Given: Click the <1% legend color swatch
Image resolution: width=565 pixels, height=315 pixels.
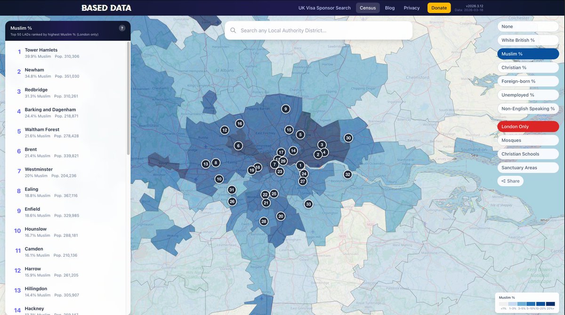Looking at the screenshot, I should tap(503, 304).
